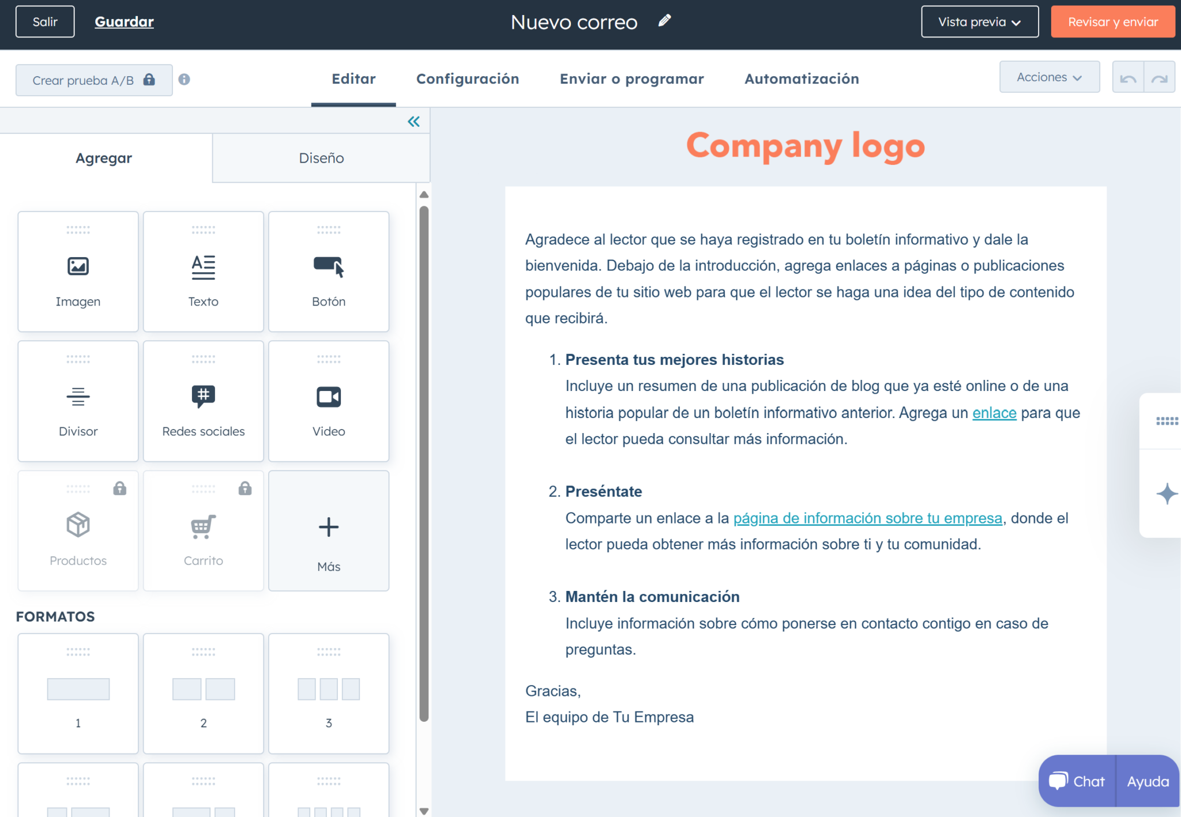
Task: Click the 'Gracias,' closing text
Action: [x=553, y=691]
